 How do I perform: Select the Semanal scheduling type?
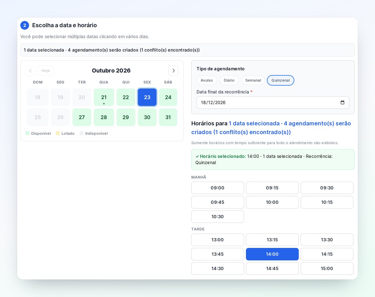253,80
